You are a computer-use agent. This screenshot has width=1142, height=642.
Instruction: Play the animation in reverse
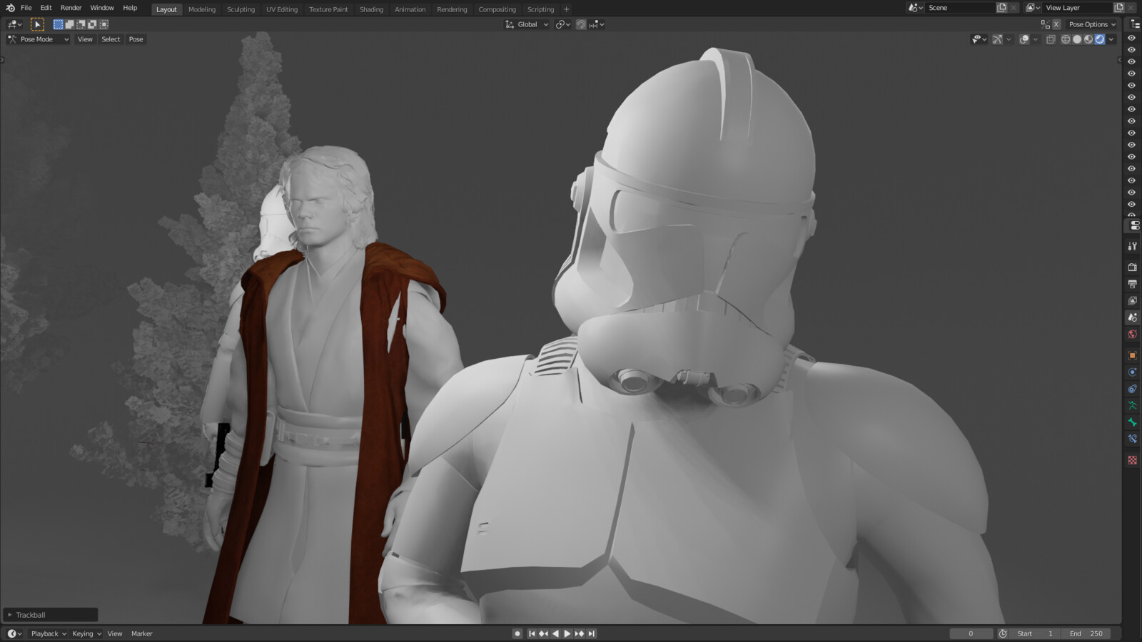(x=555, y=633)
